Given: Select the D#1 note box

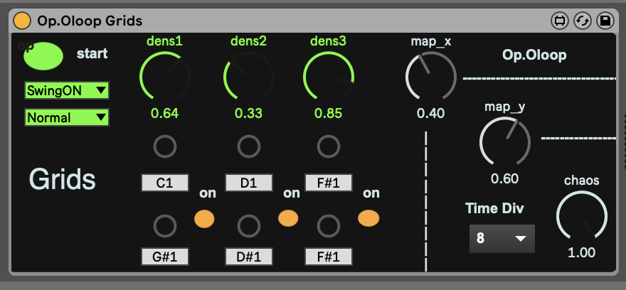Looking at the screenshot, I should [x=248, y=256].
